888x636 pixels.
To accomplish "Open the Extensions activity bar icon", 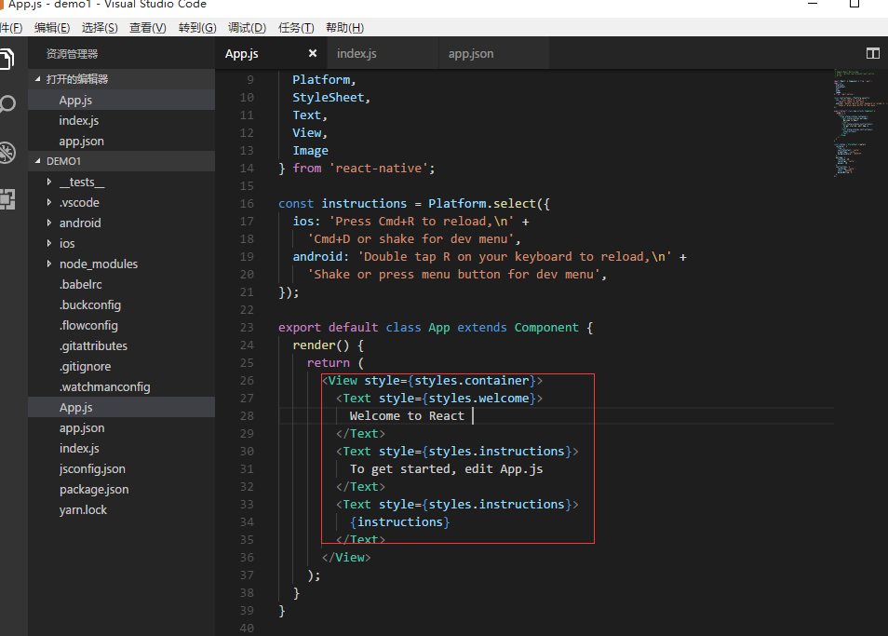I will pyautogui.click(x=7, y=199).
